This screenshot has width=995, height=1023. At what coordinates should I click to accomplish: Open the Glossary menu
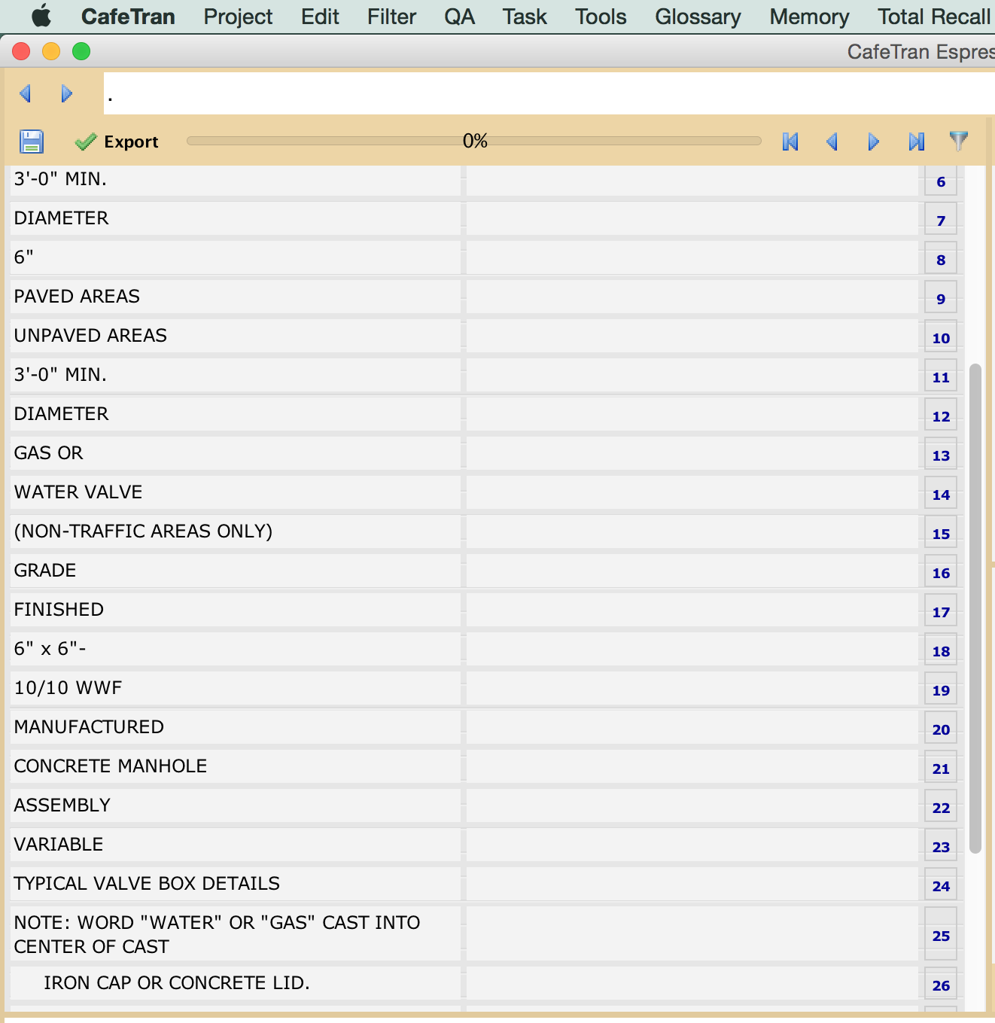[x=697, y=17]
